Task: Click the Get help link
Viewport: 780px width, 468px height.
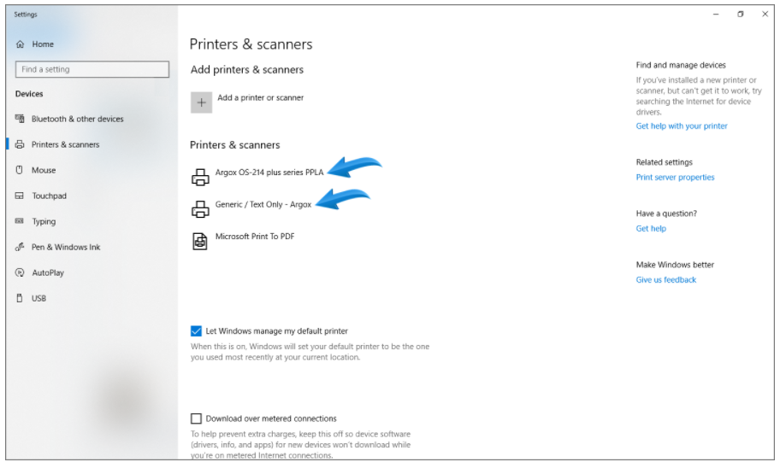Action: (x=651, y=229)
